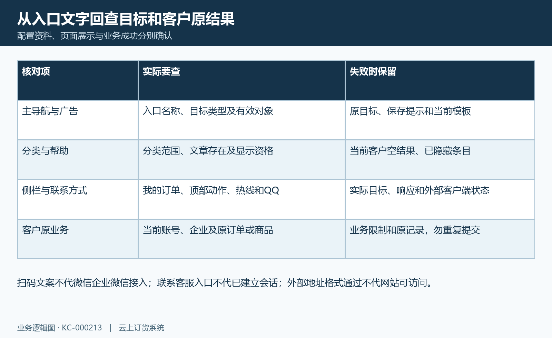Viewport: 552px width, 338px height.
Task: Click the 客户原业务 row label
Action: (78, 239)
